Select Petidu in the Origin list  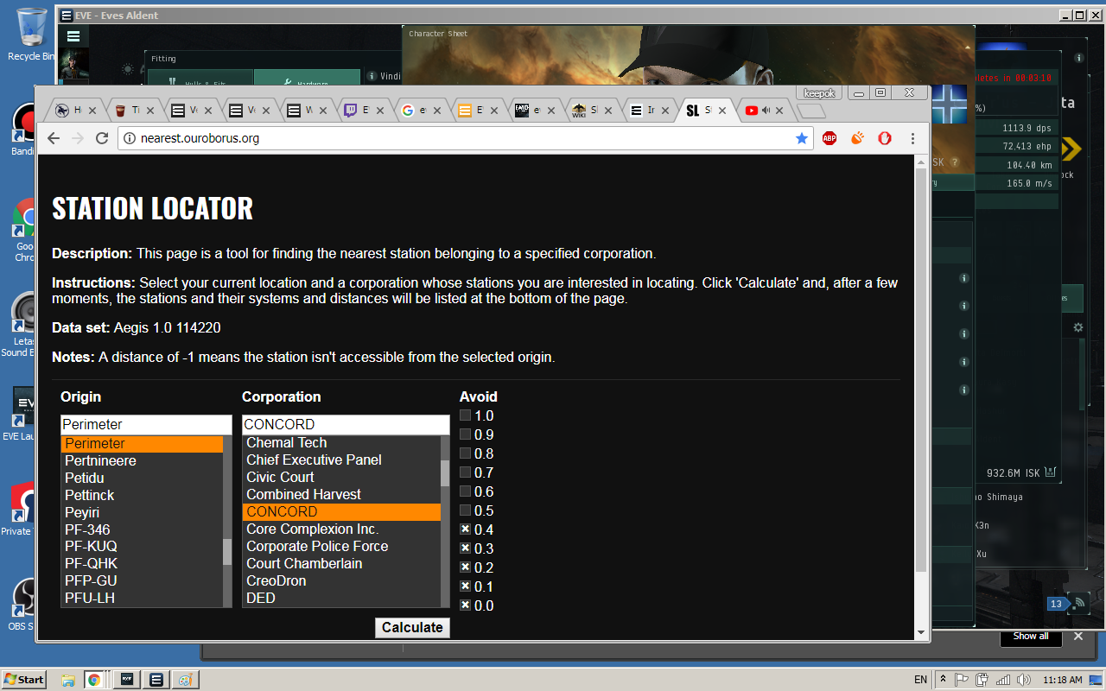click(x=142, y=478)
